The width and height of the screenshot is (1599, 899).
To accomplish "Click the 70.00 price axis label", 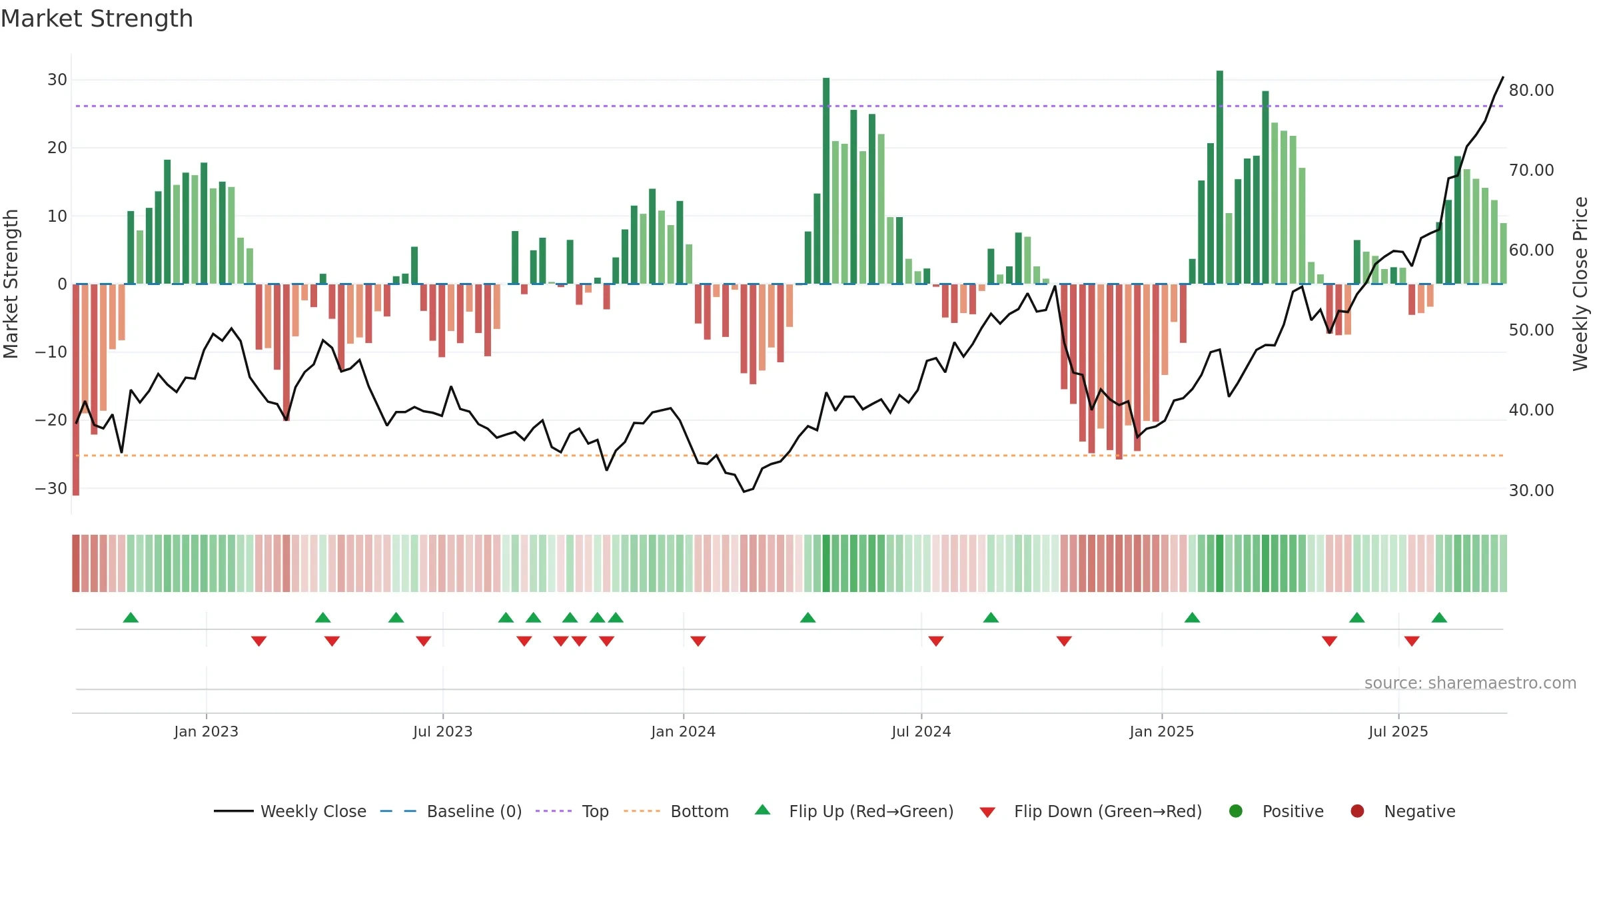I will click(x=1531, y=170).
